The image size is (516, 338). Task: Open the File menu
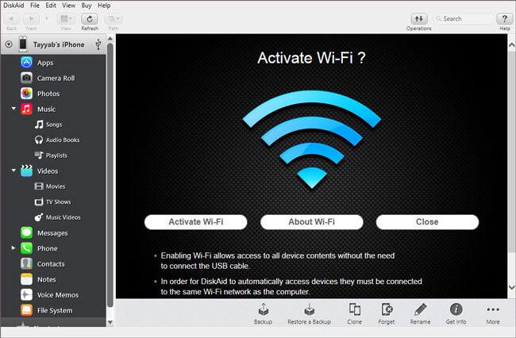point(35,6)
